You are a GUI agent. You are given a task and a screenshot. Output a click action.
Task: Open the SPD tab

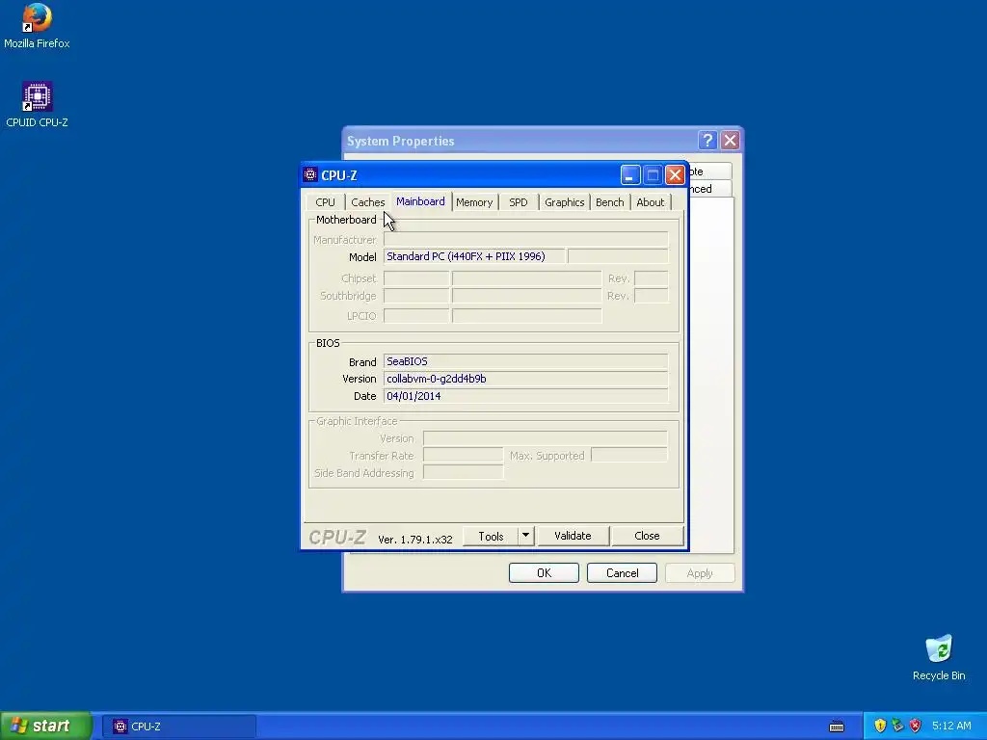[x=518, y=202]
